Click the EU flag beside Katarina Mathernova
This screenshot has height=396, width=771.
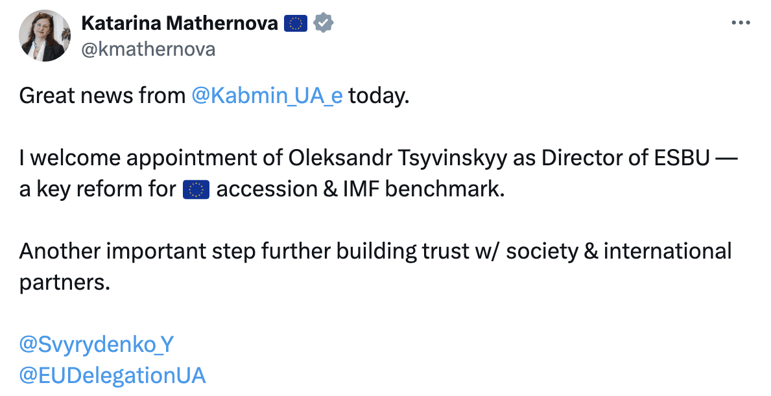click(x=296, y=23)
